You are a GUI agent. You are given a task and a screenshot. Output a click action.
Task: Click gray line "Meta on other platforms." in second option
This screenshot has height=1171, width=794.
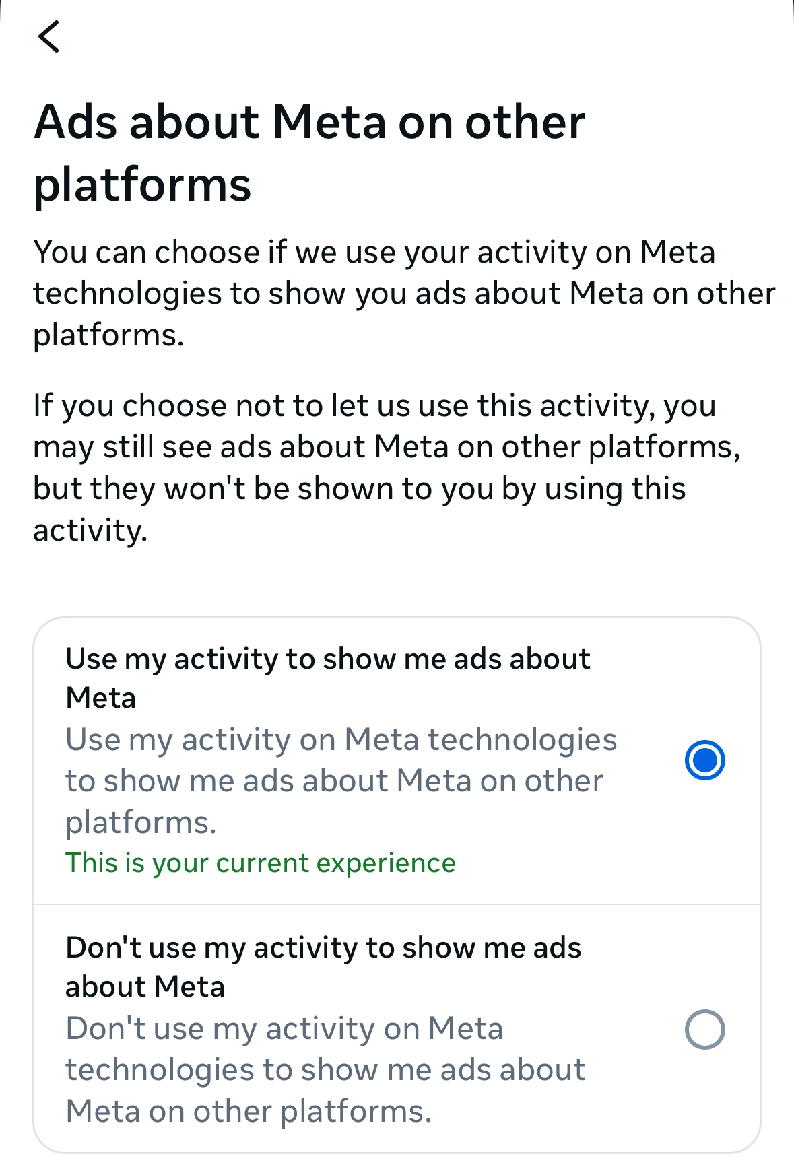tap(249, 1111)
